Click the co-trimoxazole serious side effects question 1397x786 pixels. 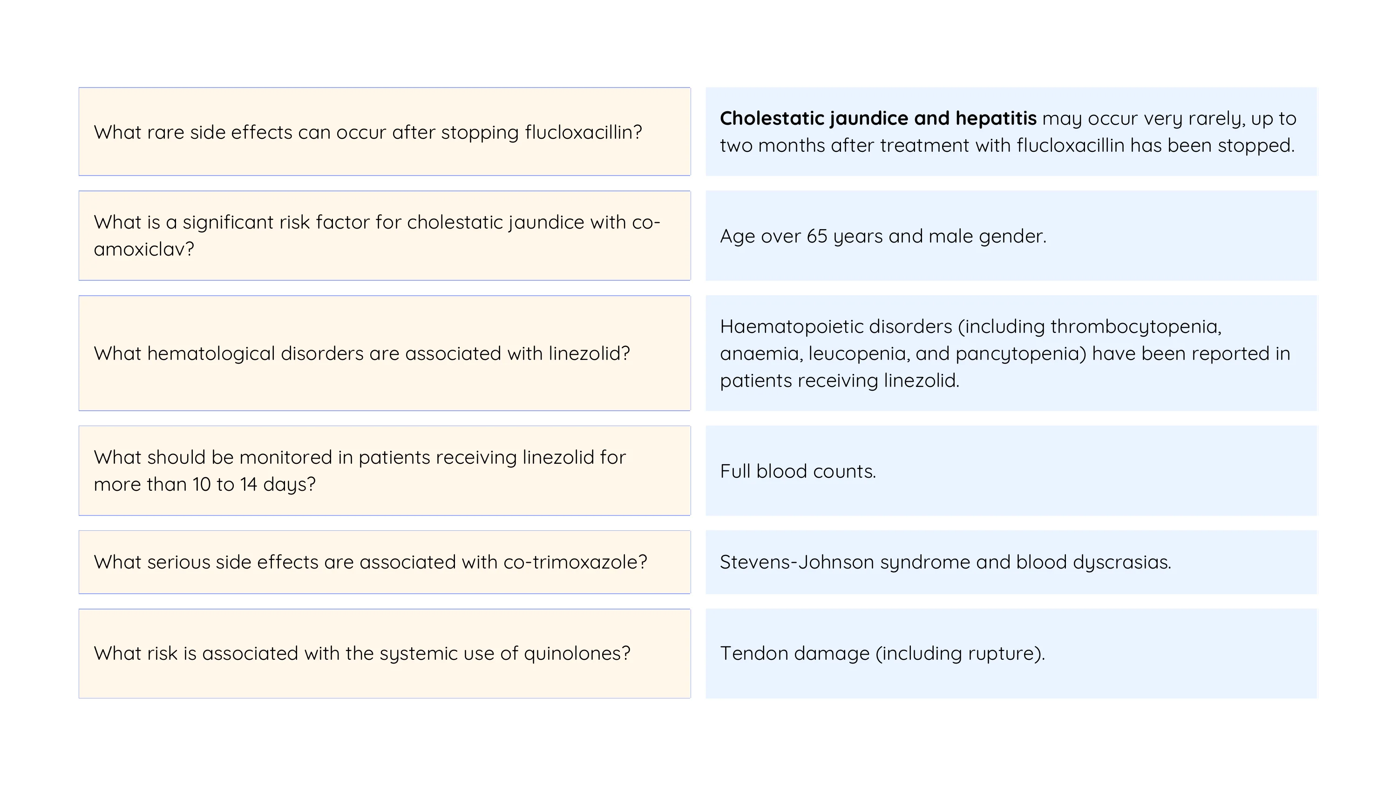coord(370,562)
